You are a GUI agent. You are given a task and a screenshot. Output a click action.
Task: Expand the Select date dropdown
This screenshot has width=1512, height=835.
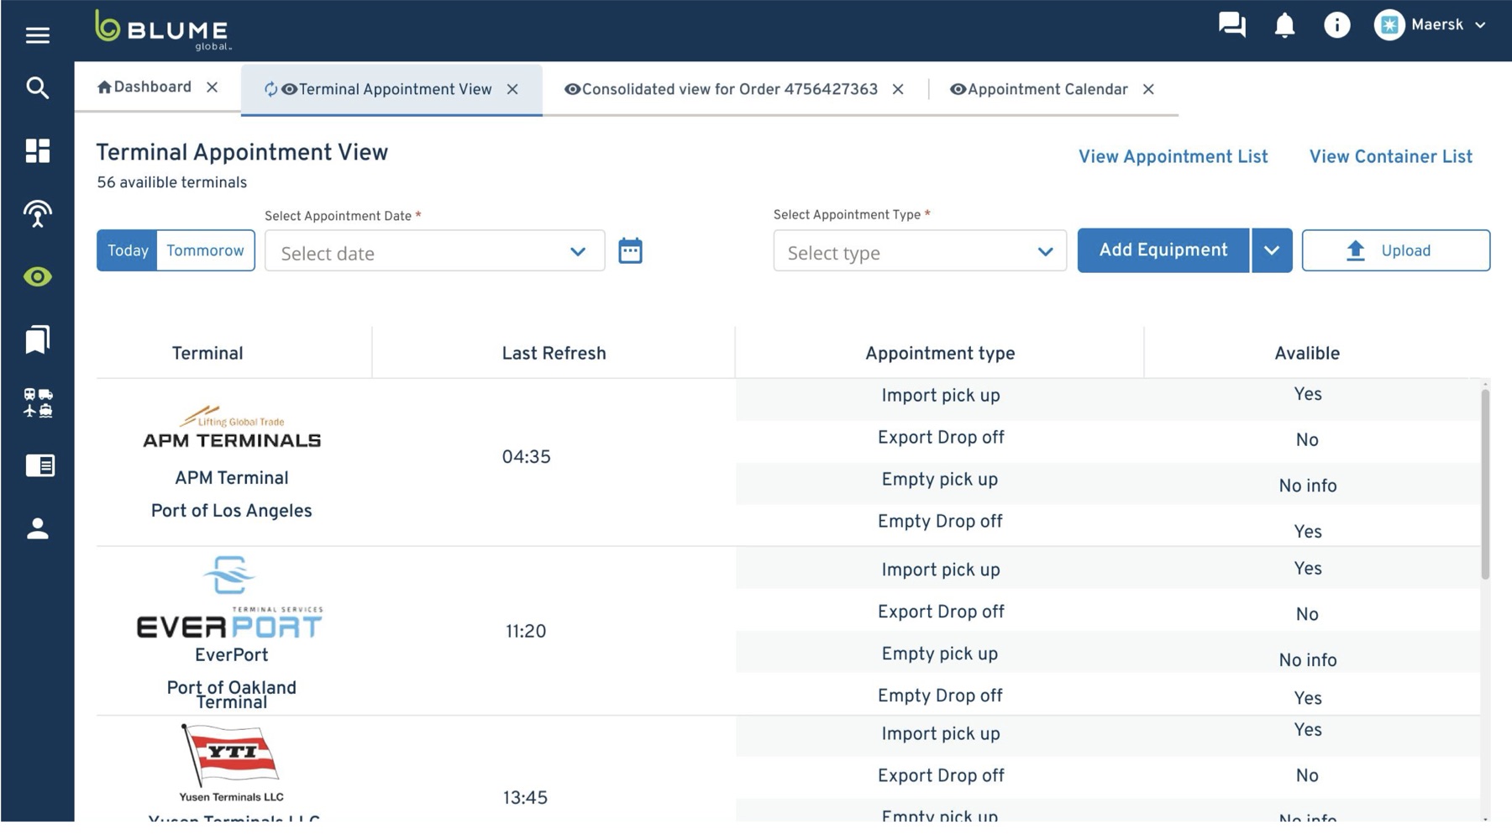434,251
